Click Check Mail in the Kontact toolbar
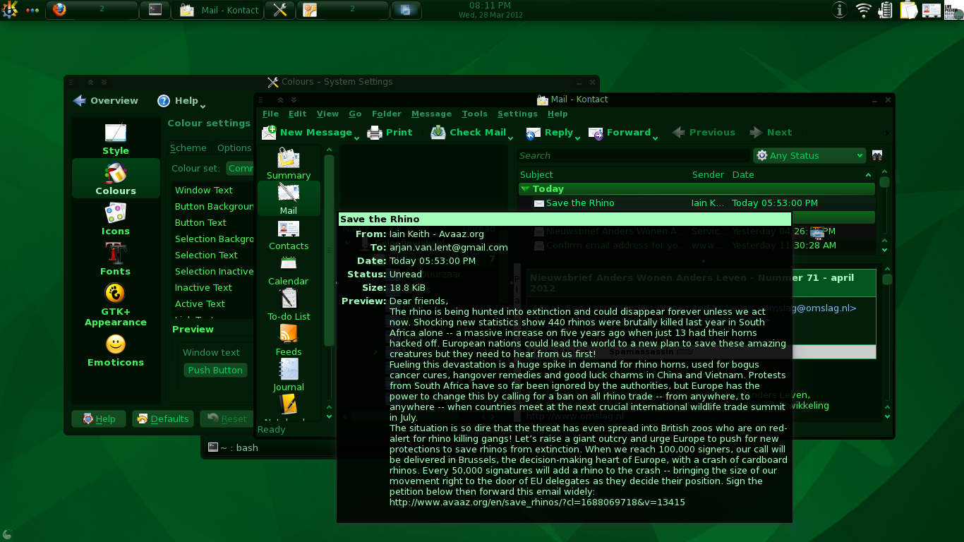 (470, 132)
